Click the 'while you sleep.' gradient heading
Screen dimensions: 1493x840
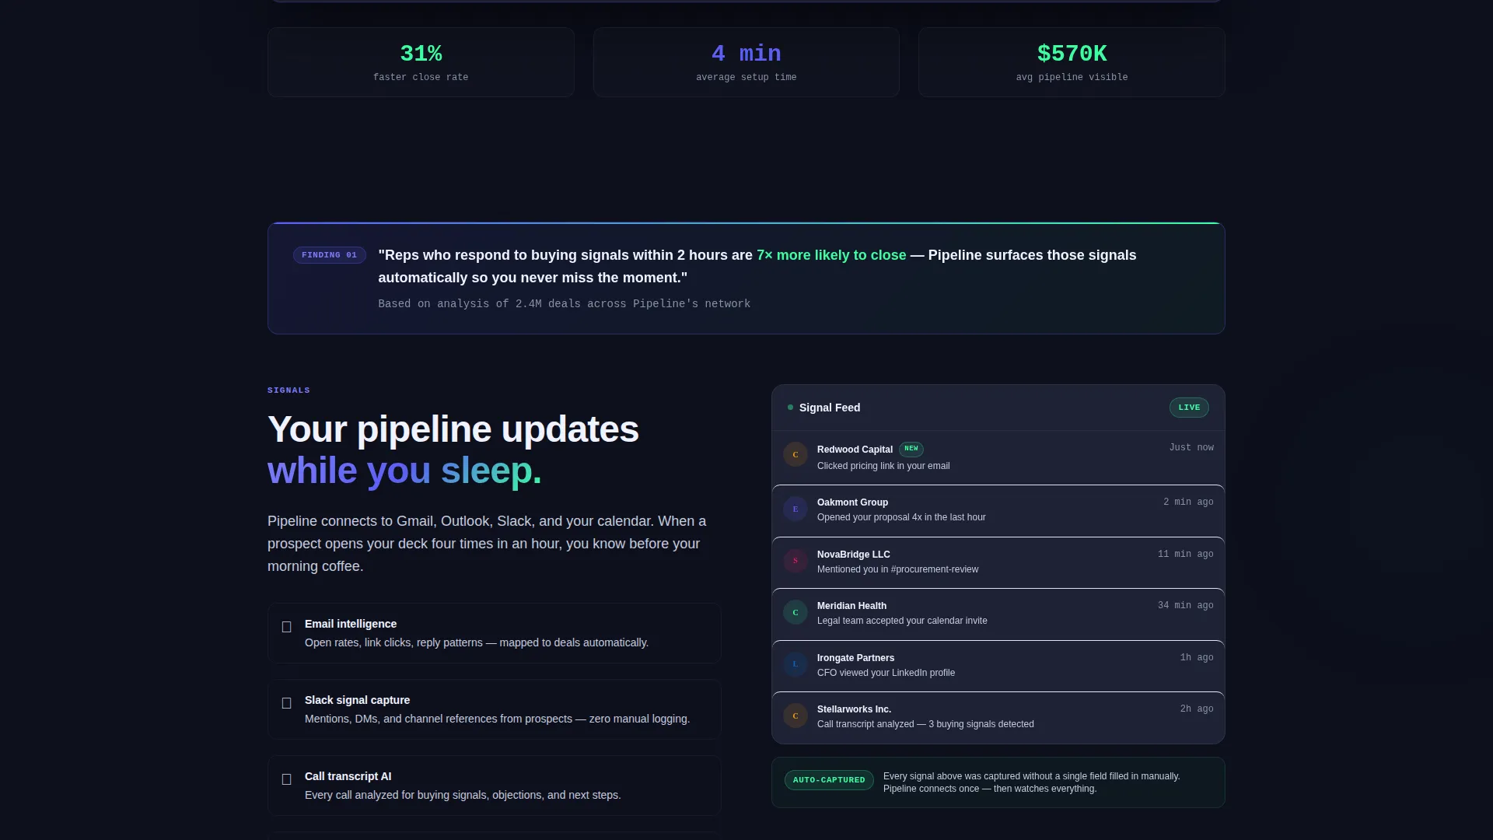click(x=404, y=471)
